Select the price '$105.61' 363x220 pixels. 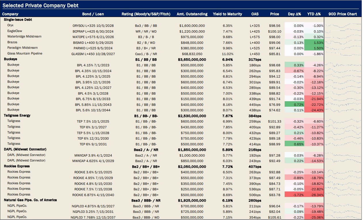[x=275, y=217]
